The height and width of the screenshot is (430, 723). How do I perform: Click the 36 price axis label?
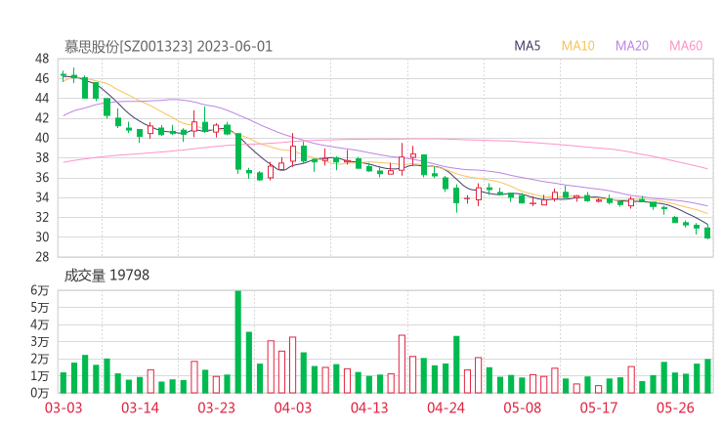point(42,178)
